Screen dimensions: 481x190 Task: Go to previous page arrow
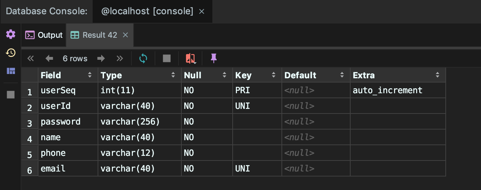pos(49,58)
